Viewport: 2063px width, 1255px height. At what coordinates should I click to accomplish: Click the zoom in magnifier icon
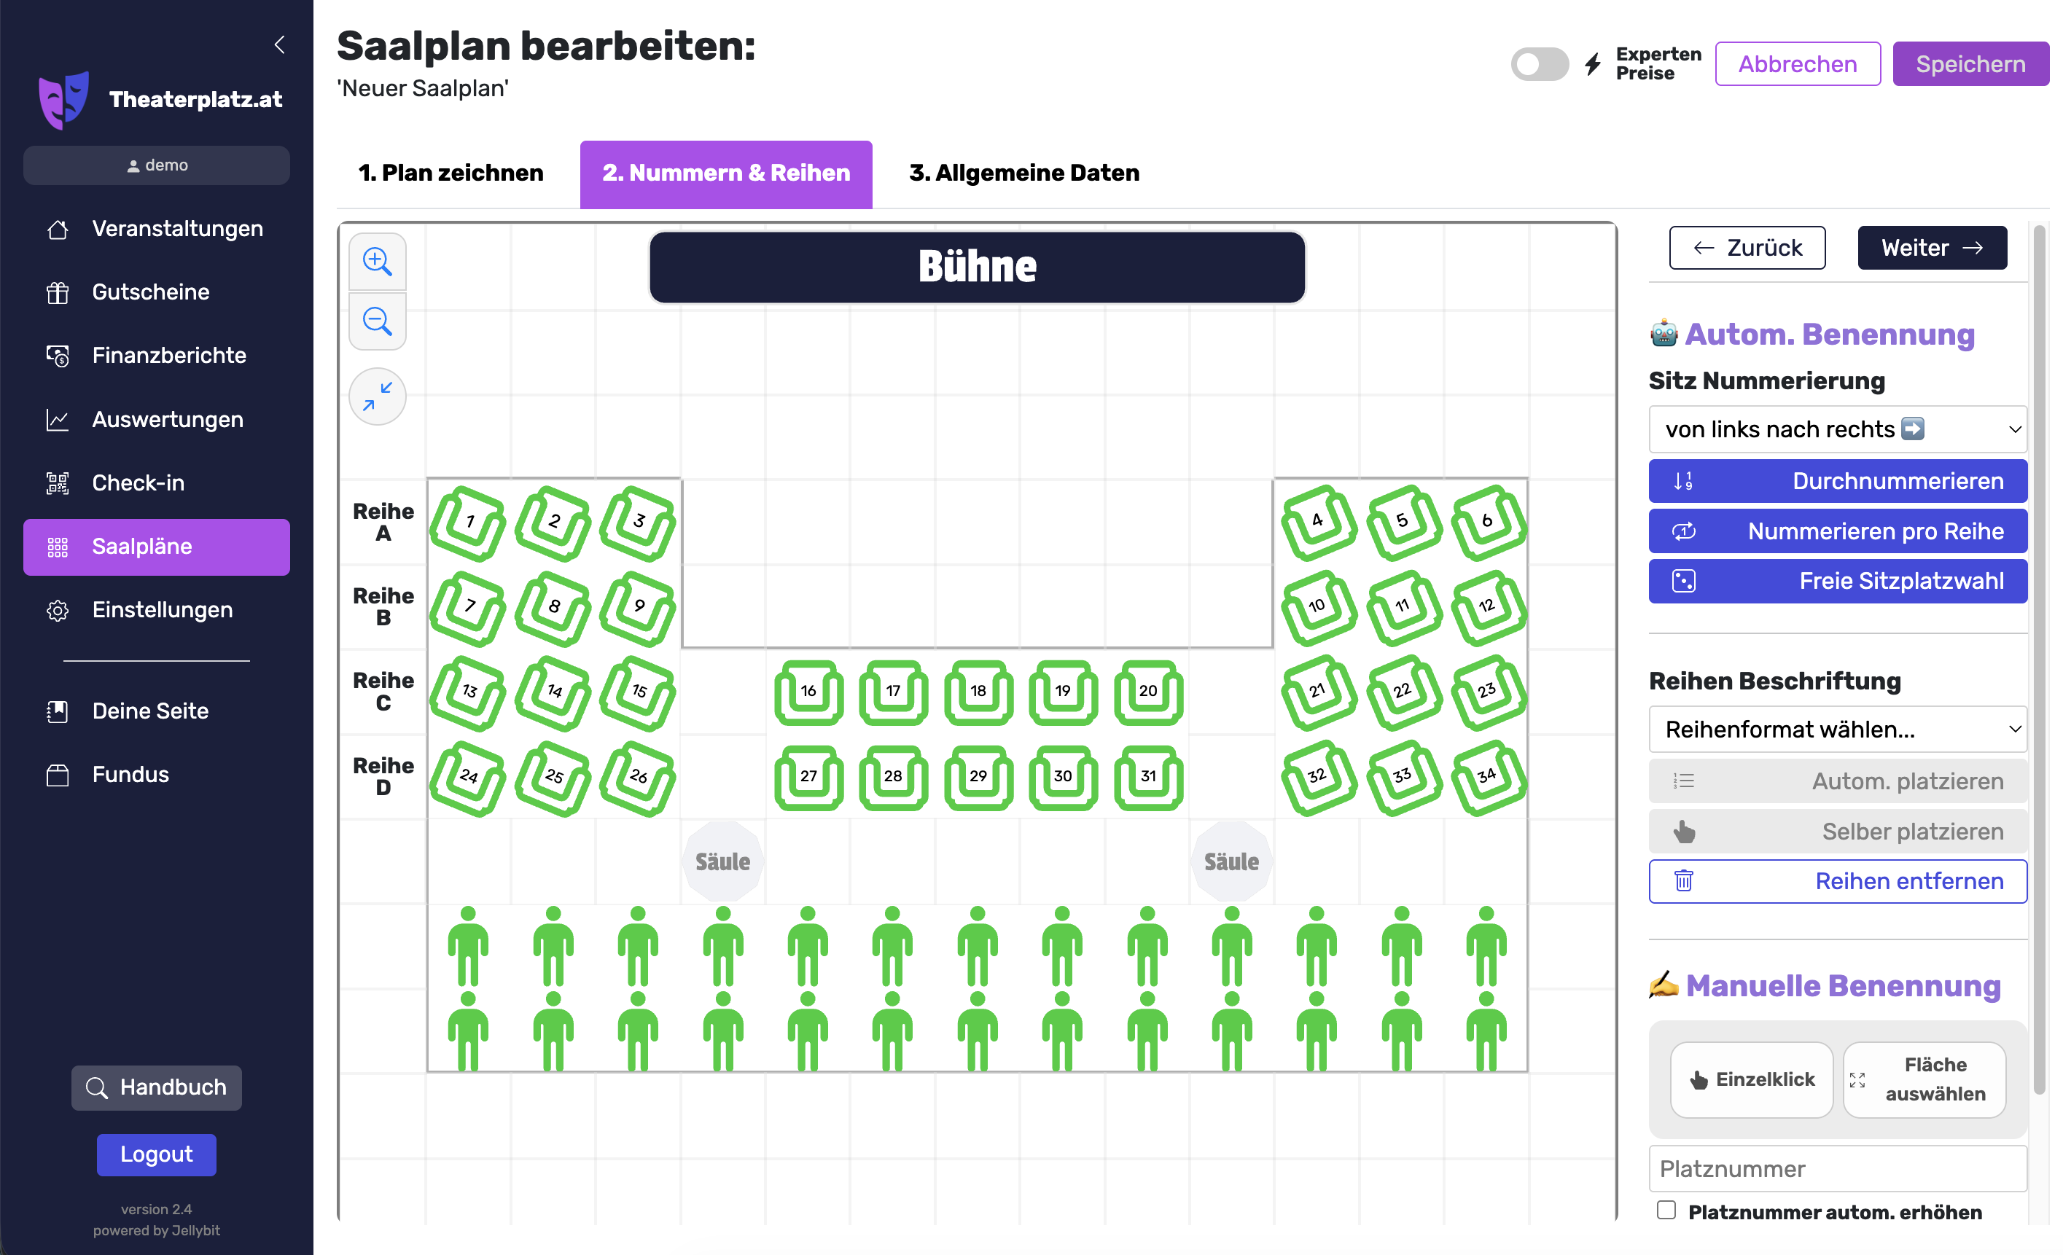(x=377, y=261)
